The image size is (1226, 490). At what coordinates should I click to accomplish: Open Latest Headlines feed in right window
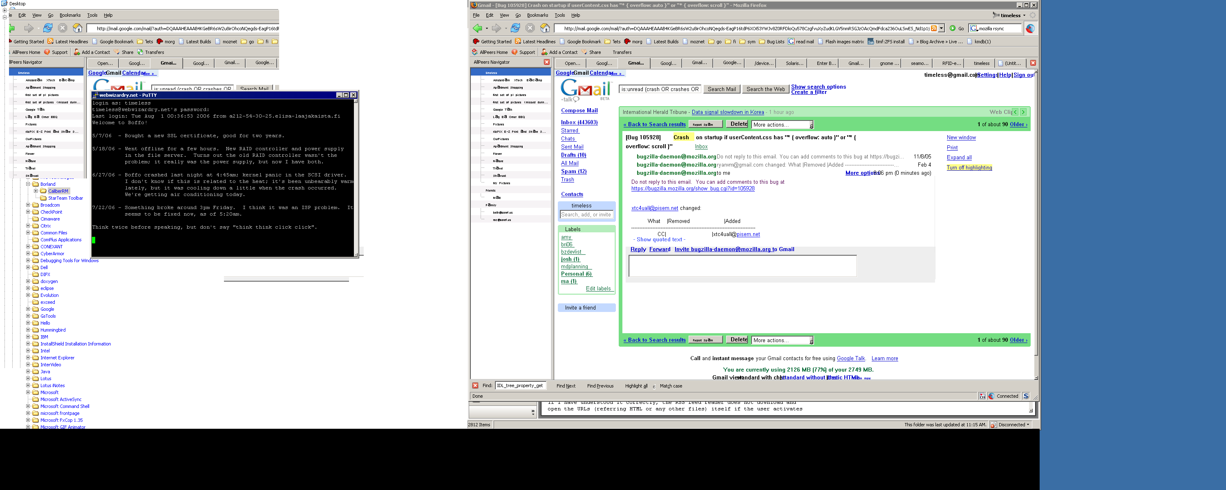coord(535,41)
